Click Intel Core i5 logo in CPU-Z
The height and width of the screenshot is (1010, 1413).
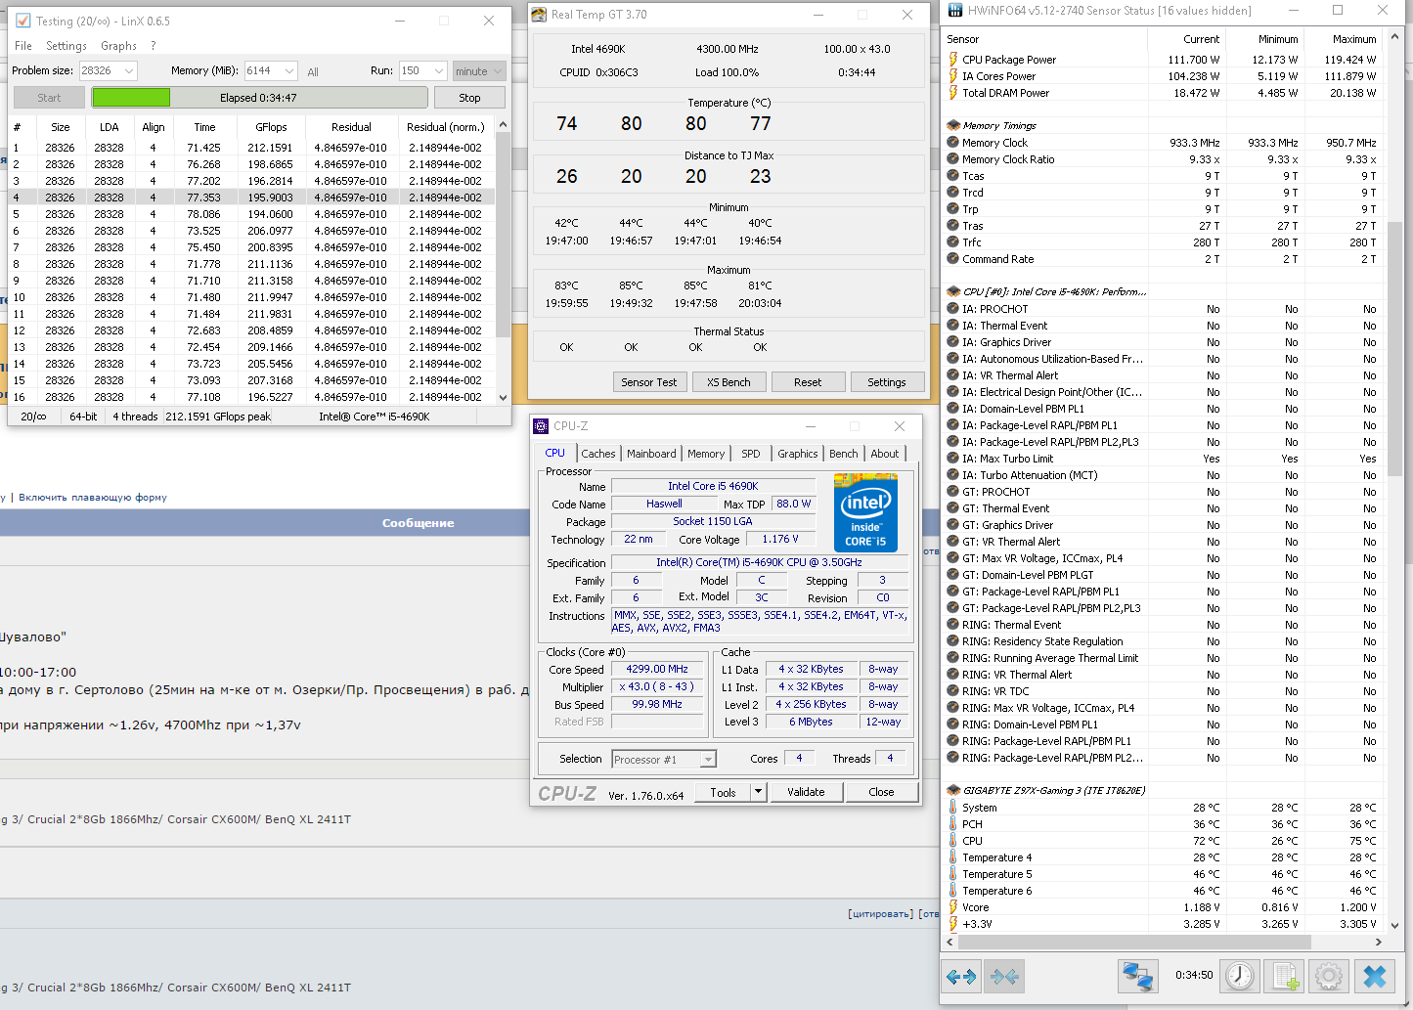click(865, 513)
